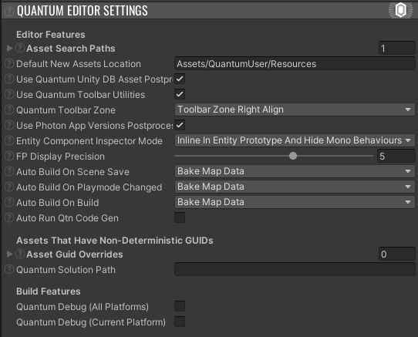Click the Asset Guid Overrides label
Viewport: 418px width, 337px height.
click(75, 254)
